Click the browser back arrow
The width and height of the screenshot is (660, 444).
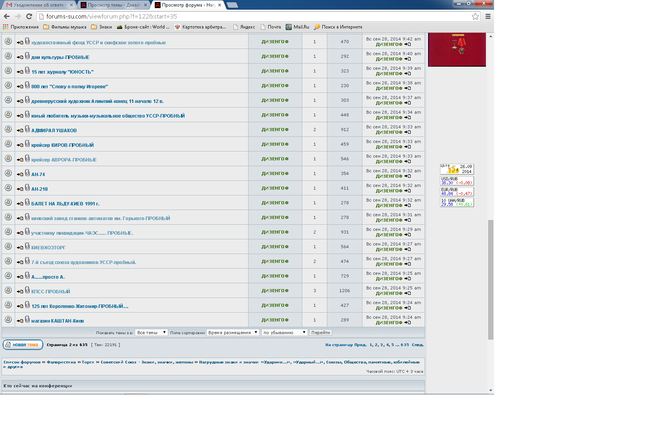(x=7, y=17)
